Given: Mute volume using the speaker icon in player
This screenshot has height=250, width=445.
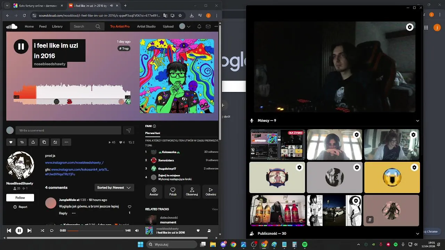Looking at the screenshot, I should [137, 231].
